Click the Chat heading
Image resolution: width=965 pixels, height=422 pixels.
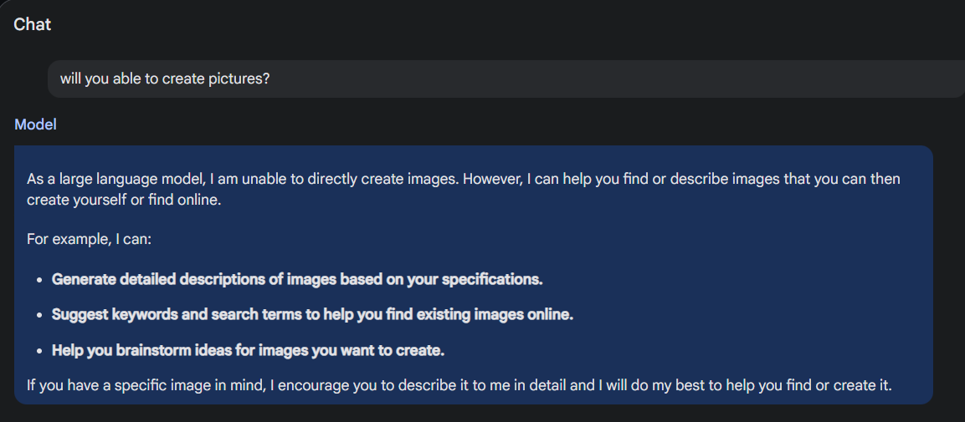click(32, 24)
